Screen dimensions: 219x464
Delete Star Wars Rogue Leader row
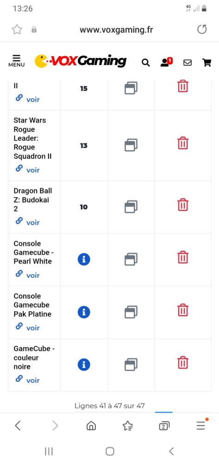point(183,143)
